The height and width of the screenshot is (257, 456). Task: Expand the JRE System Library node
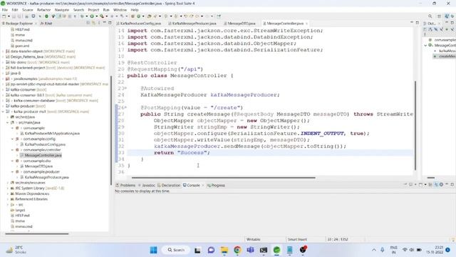pyautogui.click(x=8, y=188)
